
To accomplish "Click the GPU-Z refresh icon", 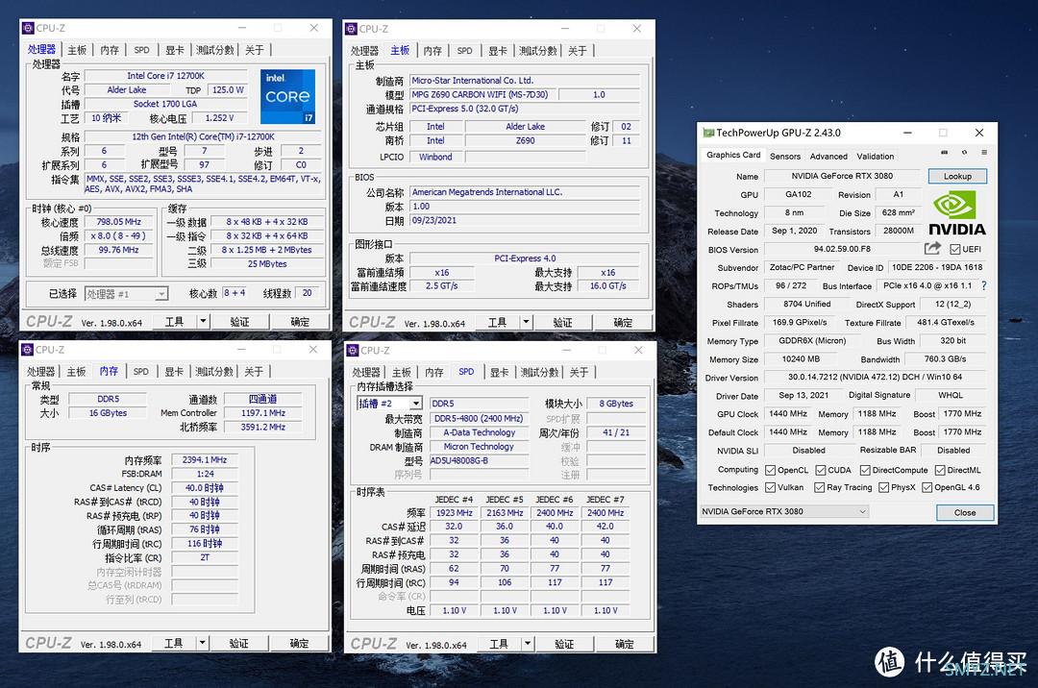I will [x=965, y=152].
